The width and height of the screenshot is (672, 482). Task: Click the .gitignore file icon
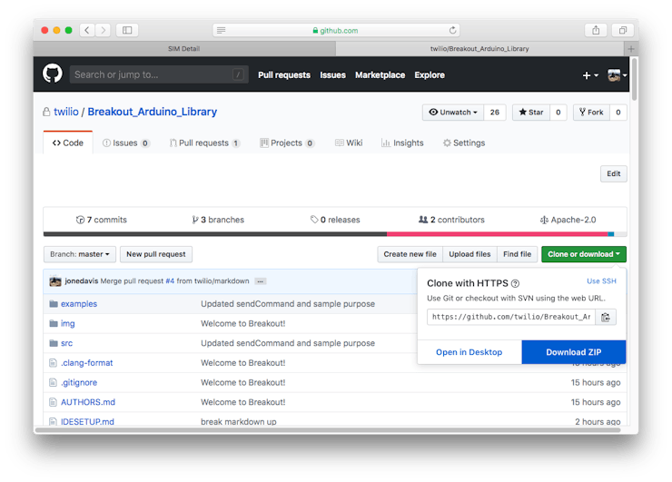pos(53,382)
